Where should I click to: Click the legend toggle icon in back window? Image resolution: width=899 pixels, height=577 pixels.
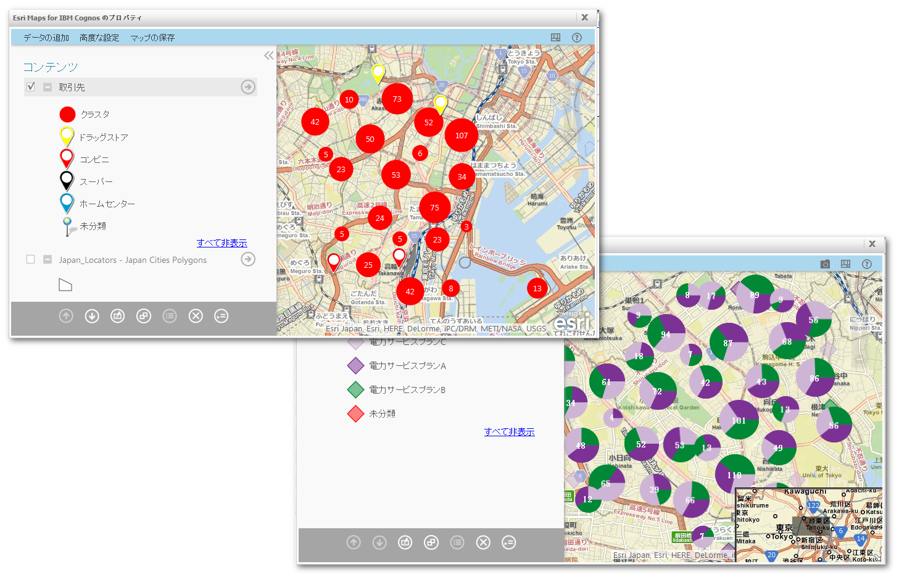tap(509, 542)
